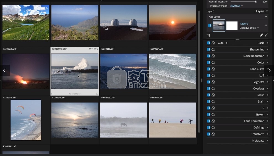The height and width of the screenshot is (156, 274).
Task: Click the Add Layer button
Action: tap(214, 17)
